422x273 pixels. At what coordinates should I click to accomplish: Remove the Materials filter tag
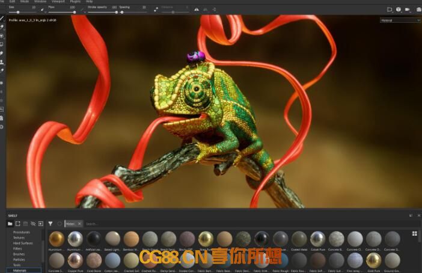(79, 224)
